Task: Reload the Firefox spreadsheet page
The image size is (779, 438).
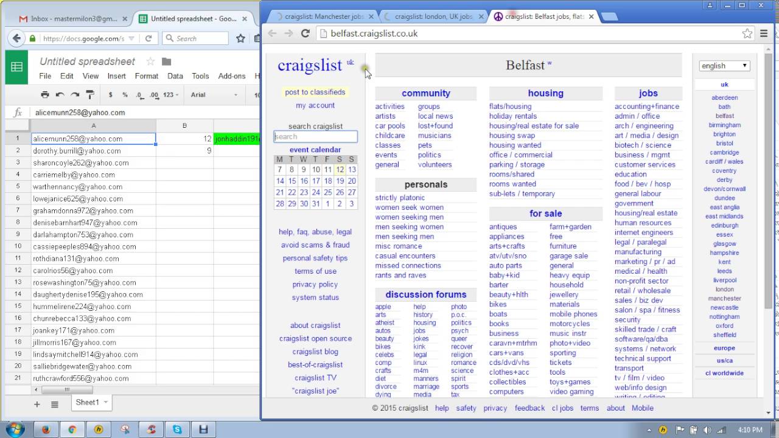Action: 148,38
